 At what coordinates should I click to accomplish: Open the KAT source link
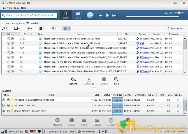pos(142,43)
